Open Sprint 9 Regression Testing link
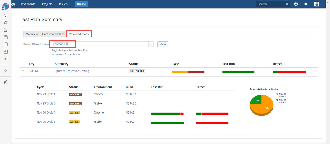Viewport: 330px width, 144px height. (72, 71)
